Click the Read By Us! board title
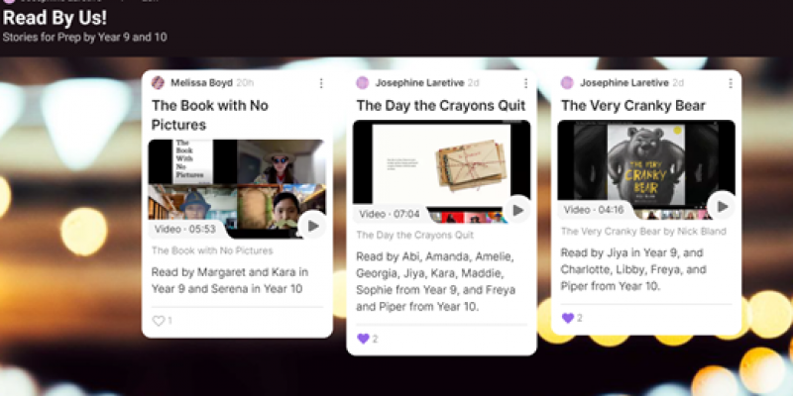This screenshot has width=793, height=396. pyautogui.click(x=55, y=18)
